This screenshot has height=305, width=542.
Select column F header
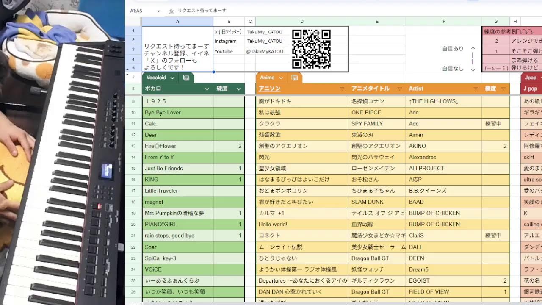(444, 22)
